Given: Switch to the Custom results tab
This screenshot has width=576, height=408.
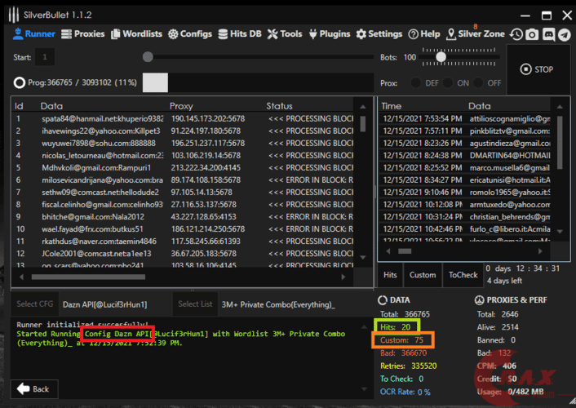Looking at the screenshot, I should click(423, 275).
